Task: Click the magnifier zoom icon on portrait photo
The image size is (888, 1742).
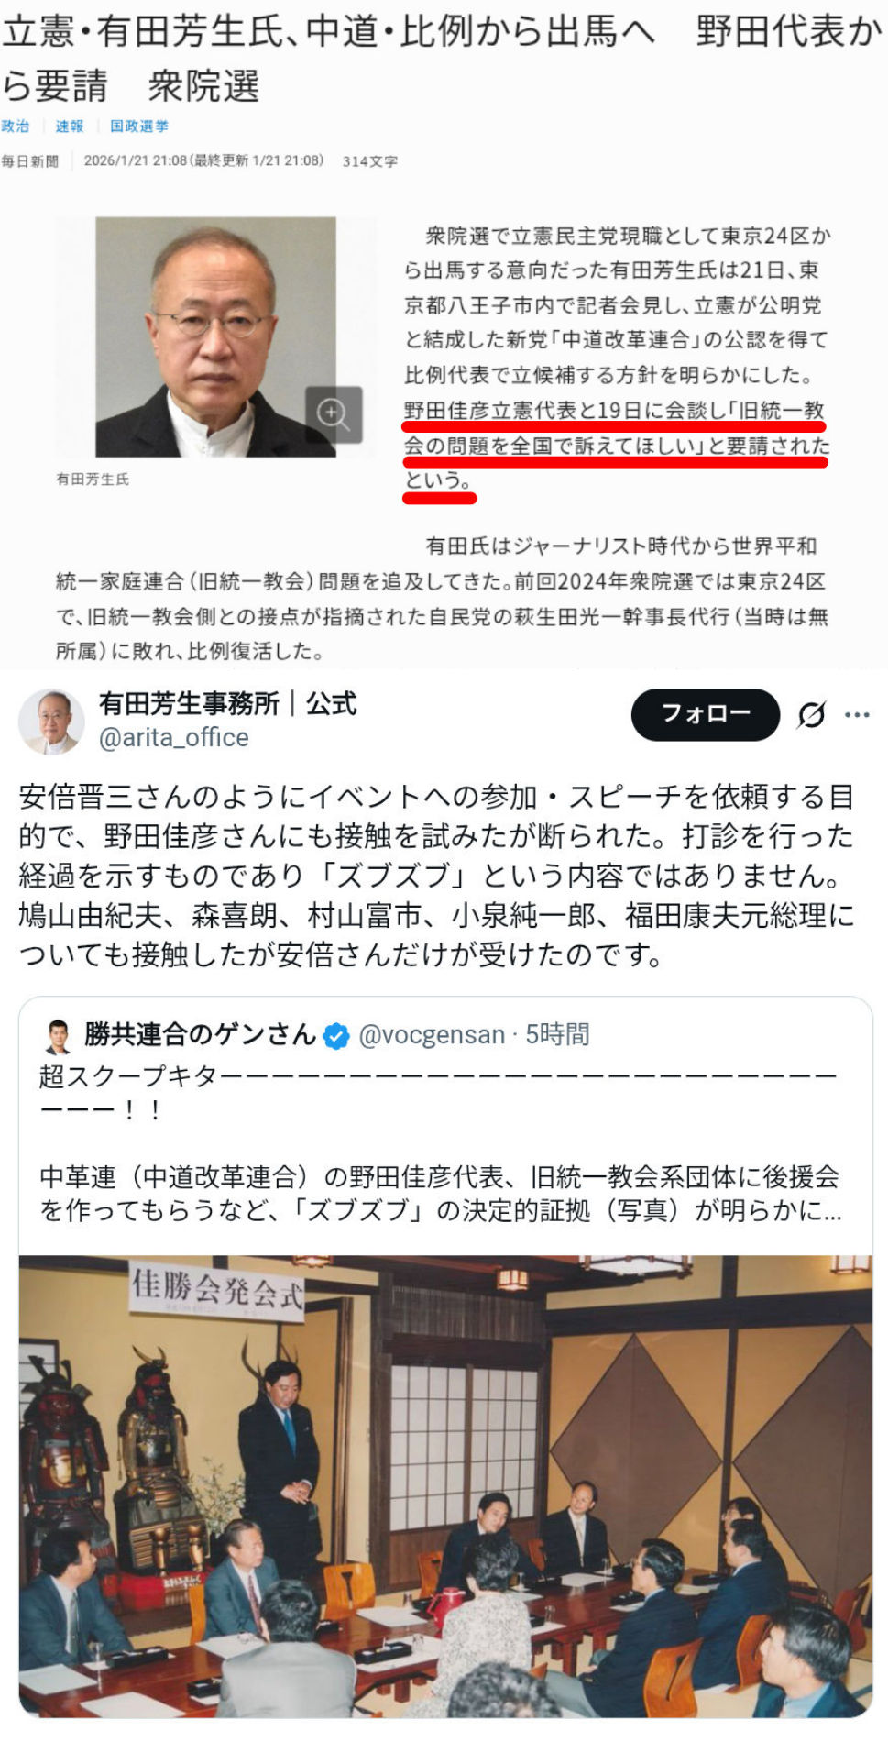Action: point(334,413)
